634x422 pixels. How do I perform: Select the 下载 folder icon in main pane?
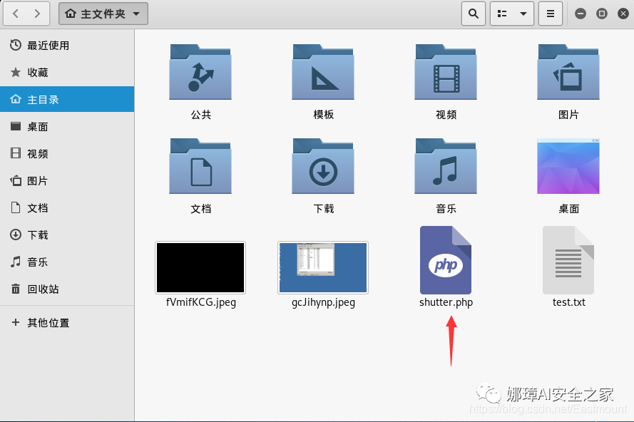pos(323,166)
